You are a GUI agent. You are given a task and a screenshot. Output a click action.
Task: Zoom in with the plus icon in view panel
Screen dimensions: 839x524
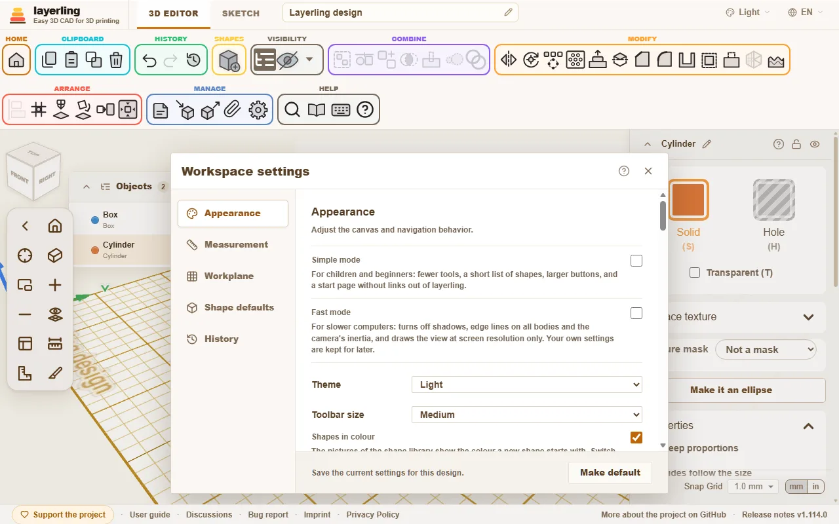tap(55, 285)
